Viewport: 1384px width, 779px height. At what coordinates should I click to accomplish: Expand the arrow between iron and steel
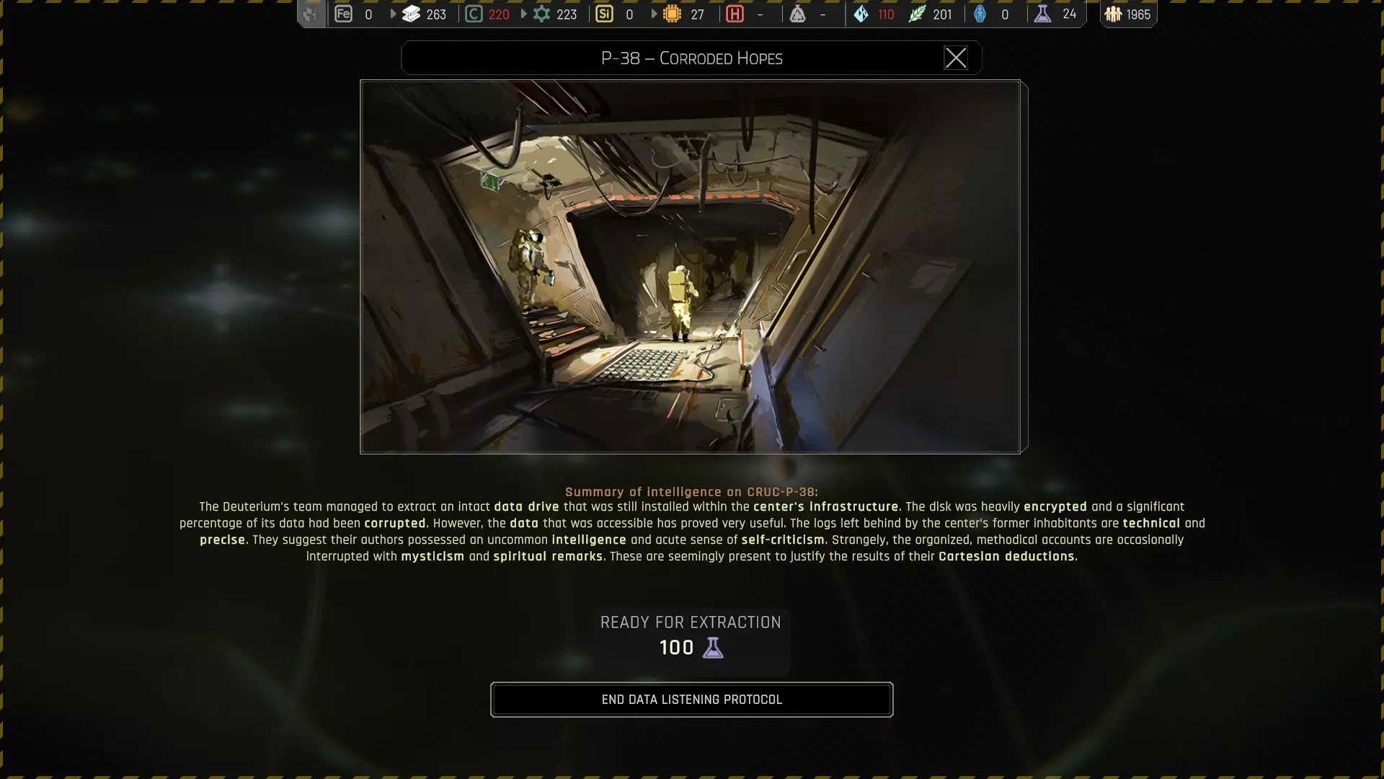[x=393, y=14]
